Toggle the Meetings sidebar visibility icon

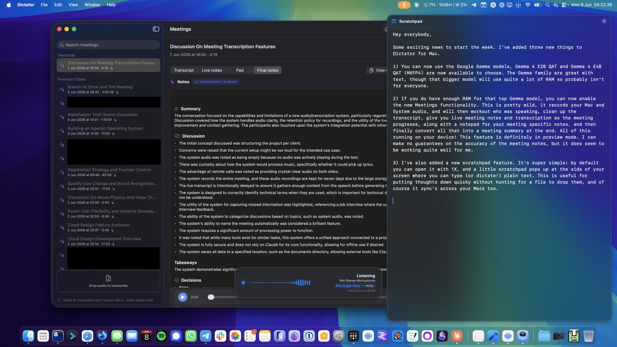[156, 29]
